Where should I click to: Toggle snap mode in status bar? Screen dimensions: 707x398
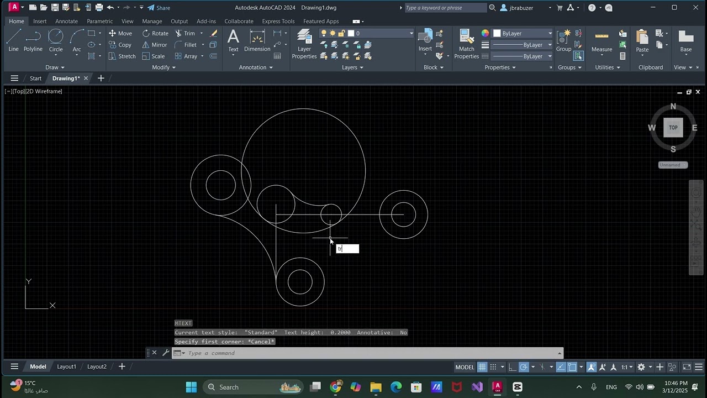tap(493, 367)
